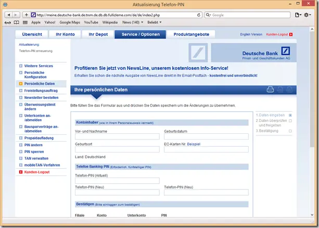Click the NewsLine promotional headline
319x228 pixels.
pos(151,68)
